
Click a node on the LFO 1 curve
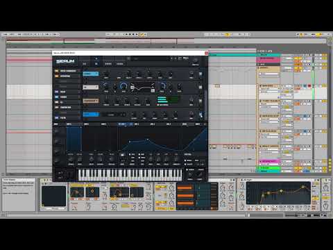tap(148, 140)
